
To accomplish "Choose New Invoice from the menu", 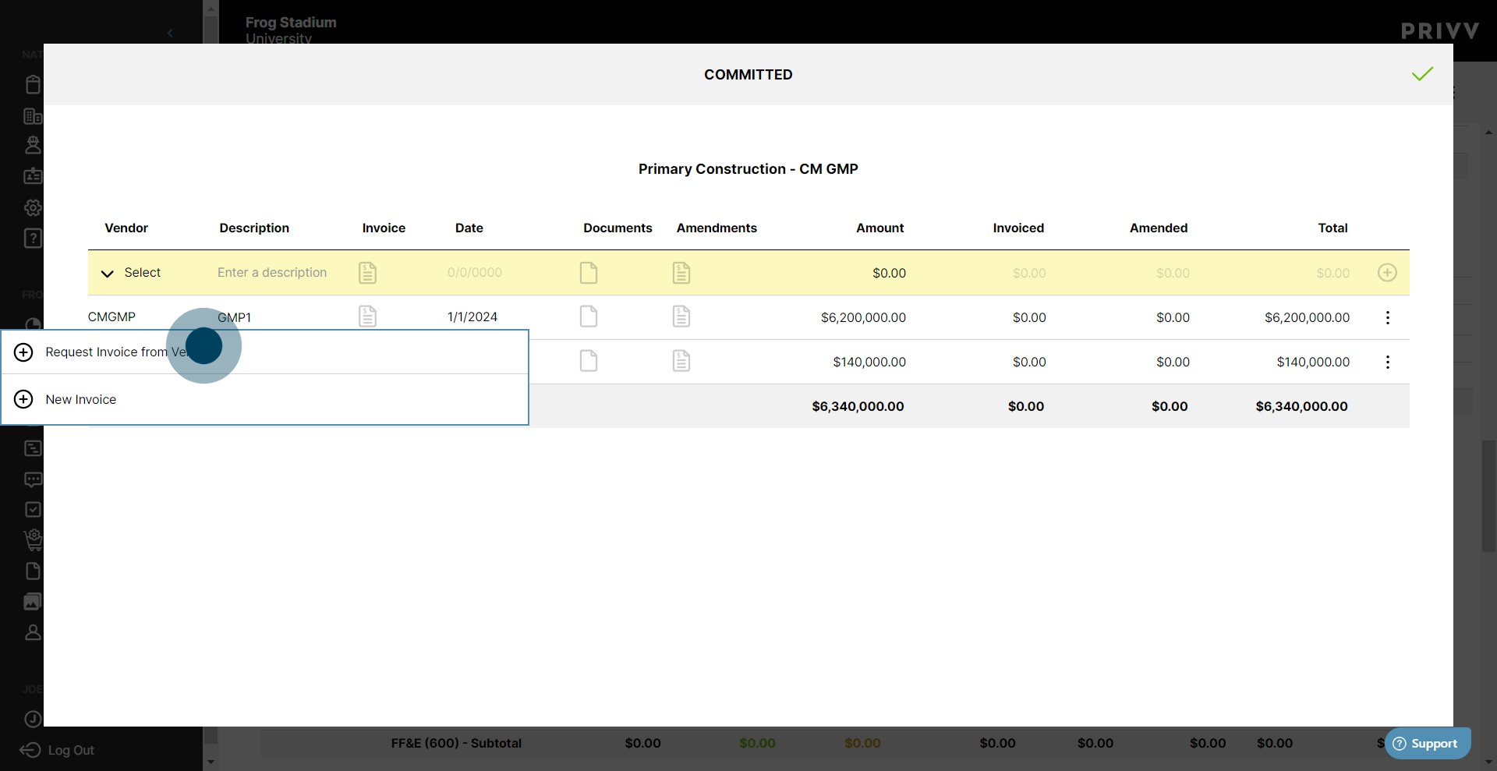I will (81, 399).
